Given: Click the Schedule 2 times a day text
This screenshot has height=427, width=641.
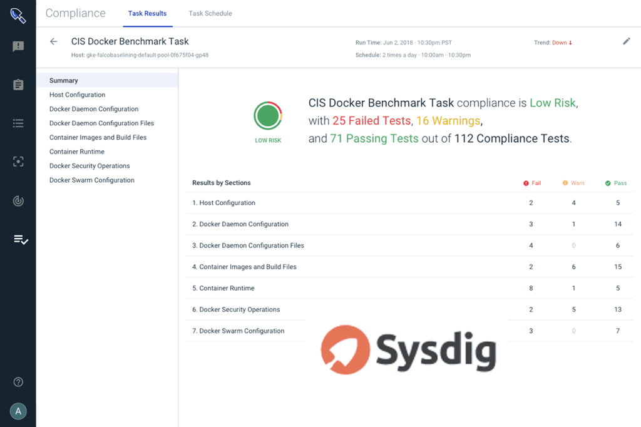Looking at the screenshot, I should [413, 55].
